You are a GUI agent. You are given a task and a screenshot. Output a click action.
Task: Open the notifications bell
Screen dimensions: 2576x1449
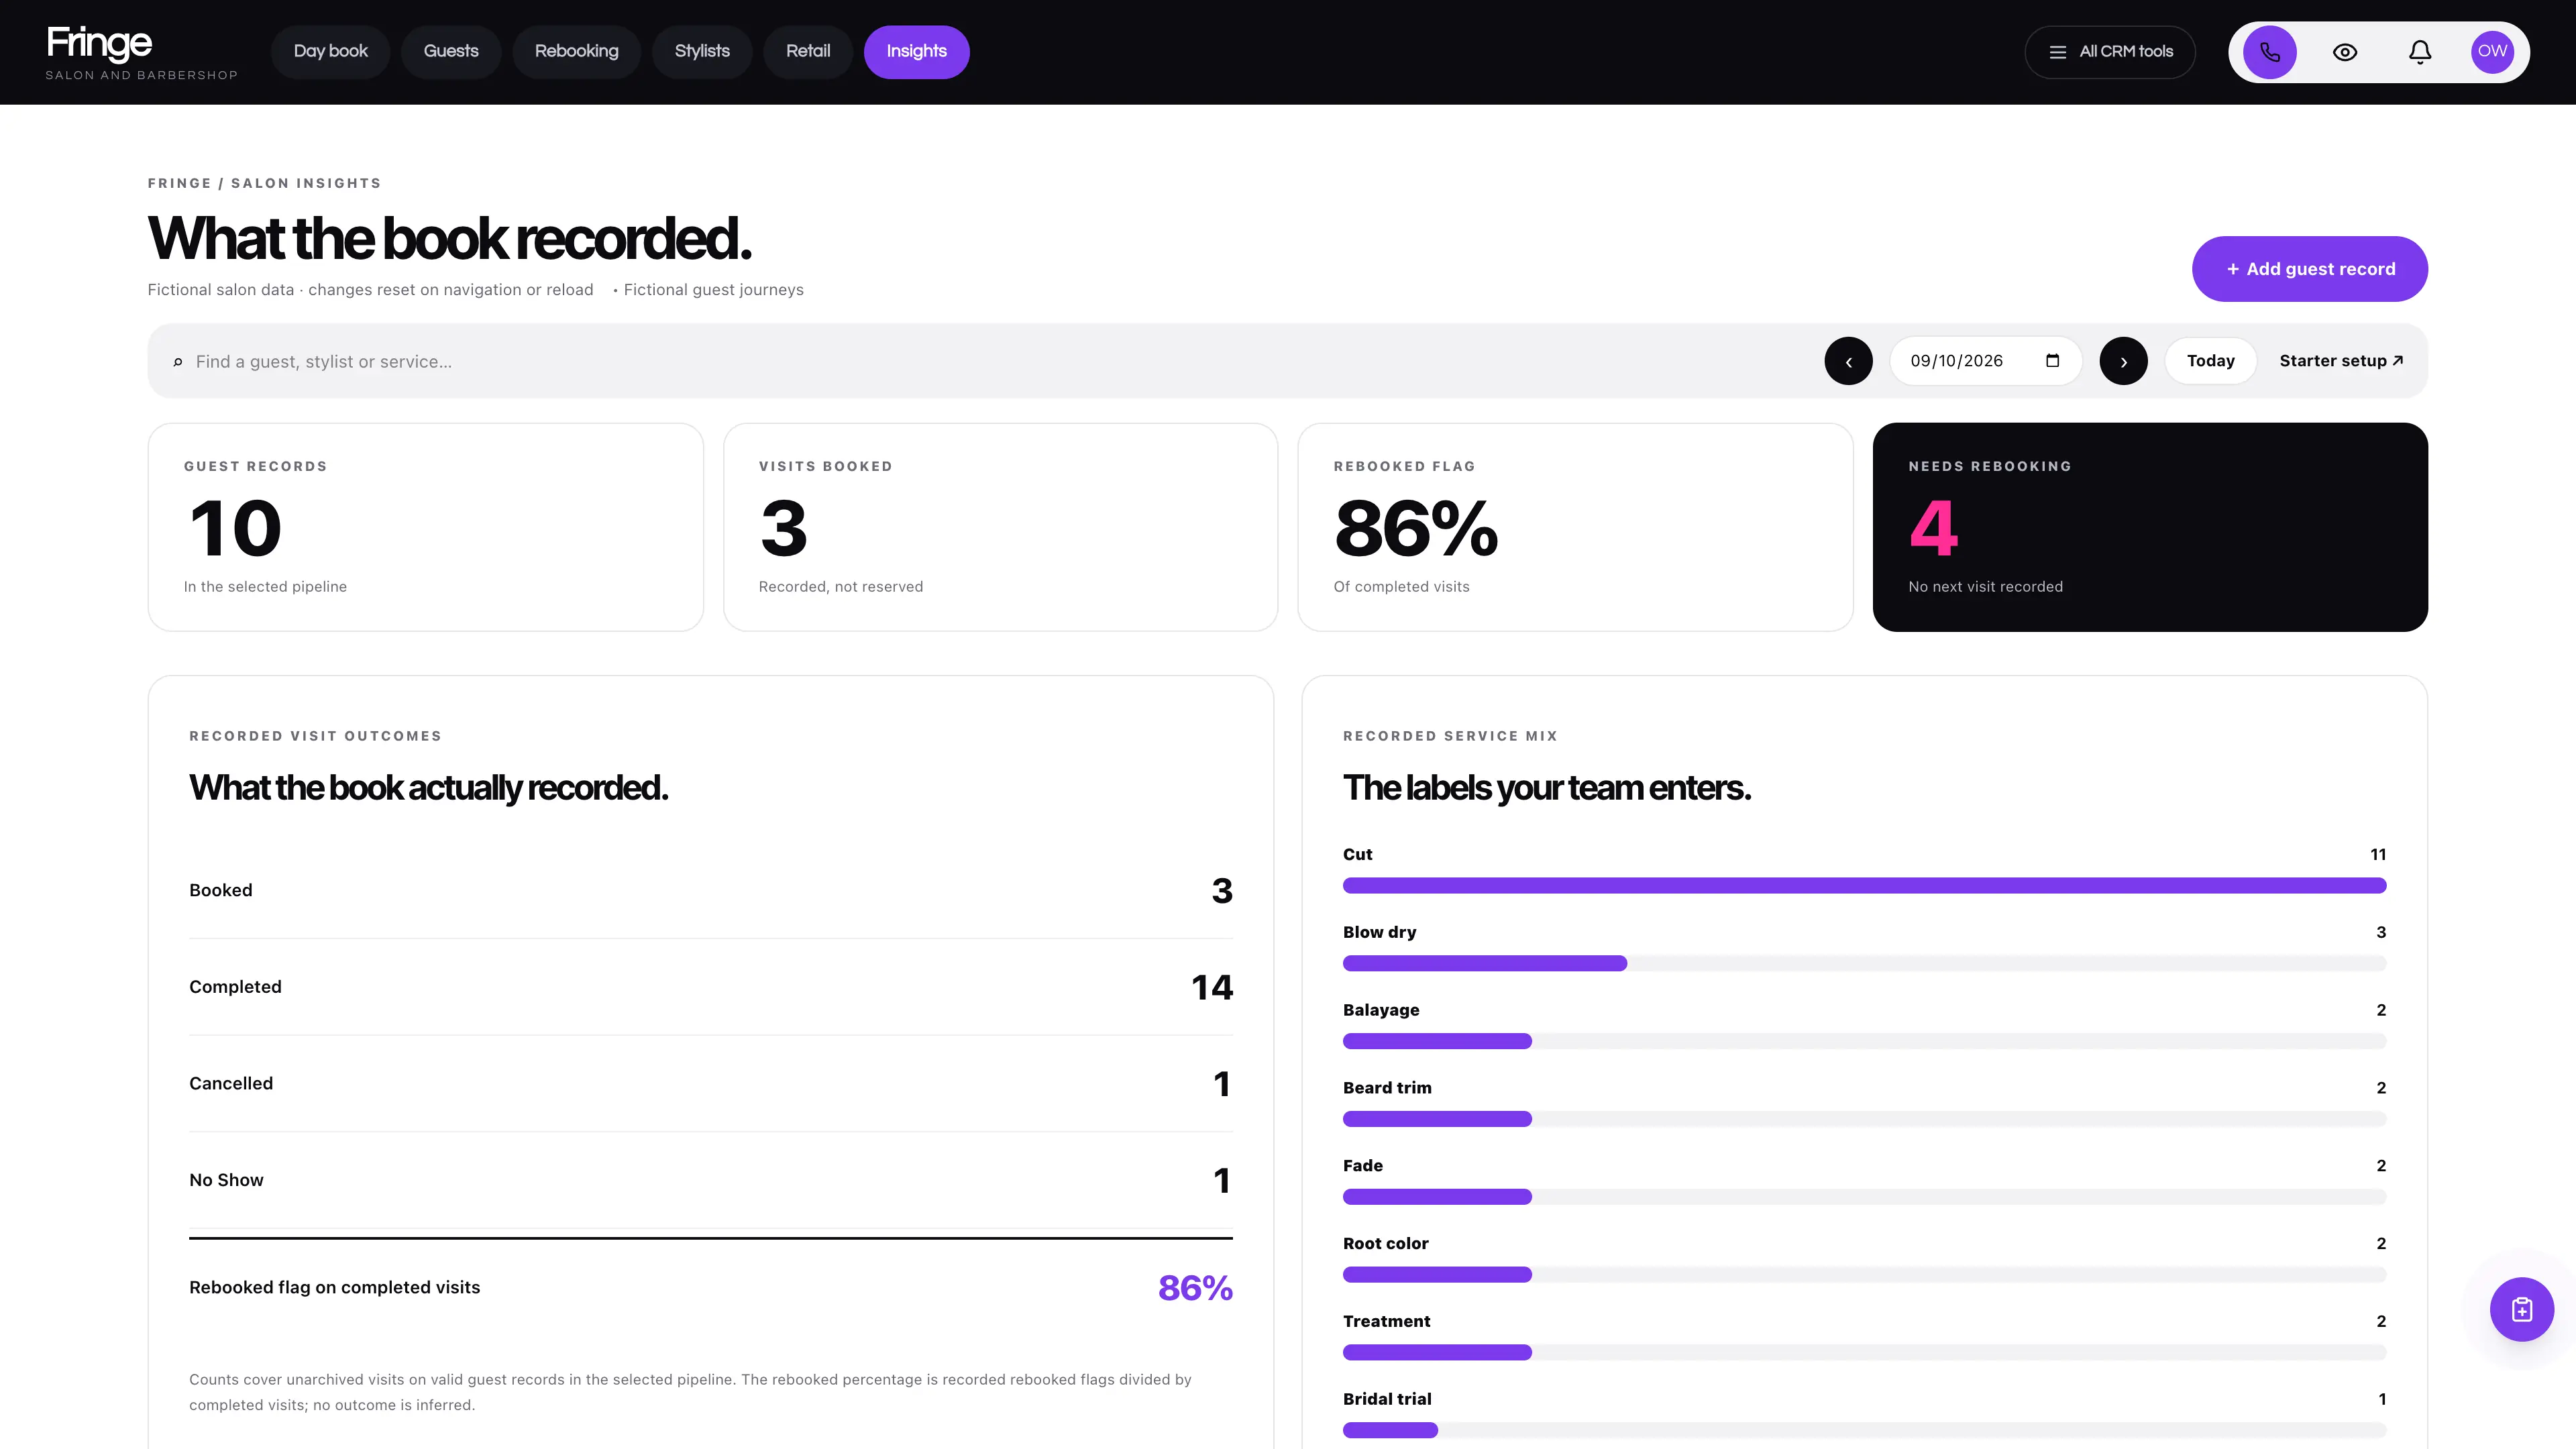[x=2419, y=52]
